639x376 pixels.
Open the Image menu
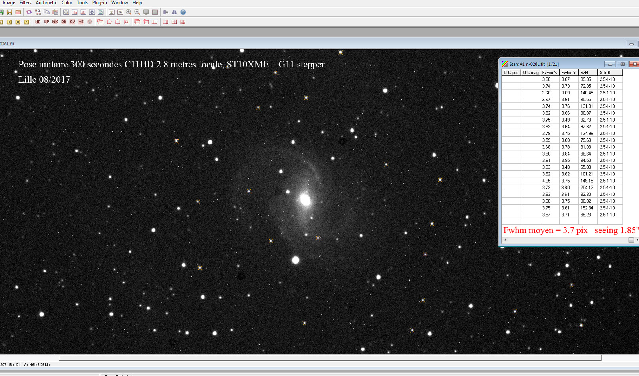pos(9,3)
